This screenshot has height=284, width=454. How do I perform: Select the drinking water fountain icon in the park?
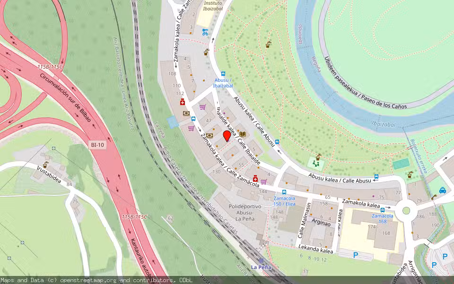[x=268, y=44]
